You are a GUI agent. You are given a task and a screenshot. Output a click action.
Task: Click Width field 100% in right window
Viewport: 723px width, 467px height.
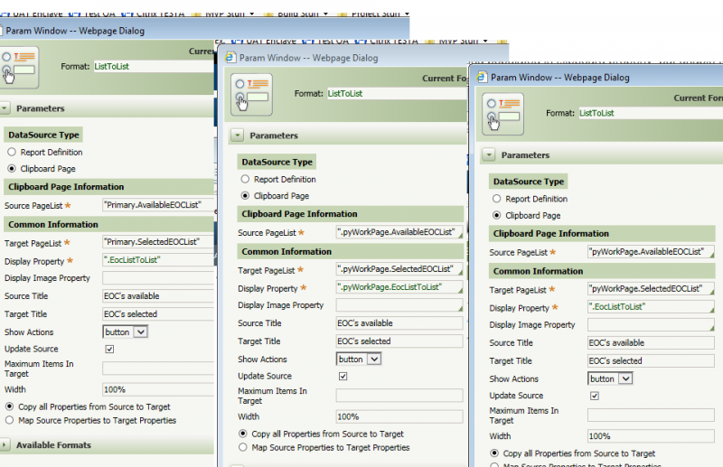651,436
